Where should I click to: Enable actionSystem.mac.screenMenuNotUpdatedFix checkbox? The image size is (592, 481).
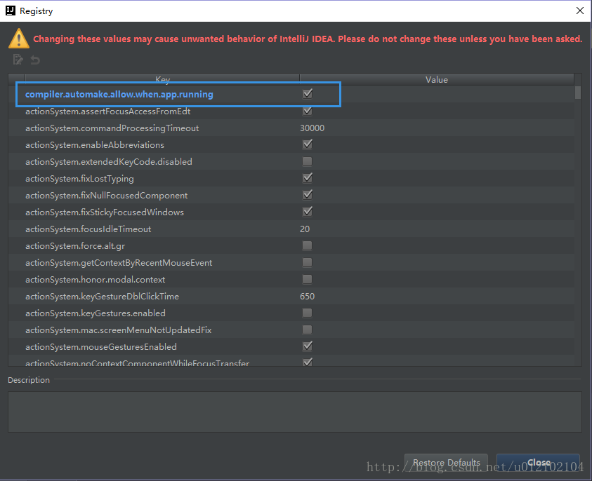coord(308,330)
